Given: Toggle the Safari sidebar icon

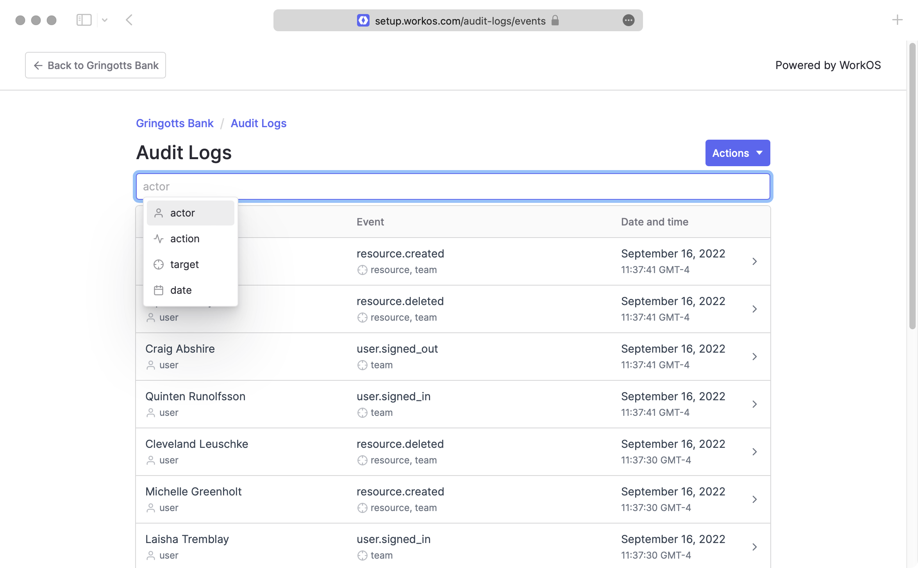Looking at the screenshot, I should [x=84, y=20].
